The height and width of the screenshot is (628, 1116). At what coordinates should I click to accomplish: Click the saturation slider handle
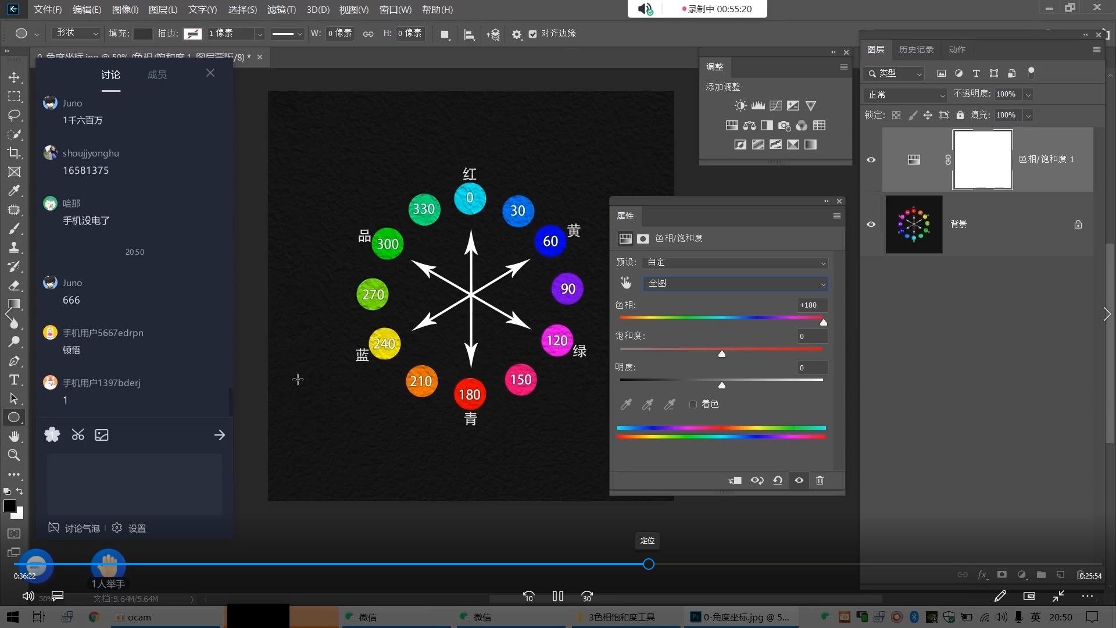721,354
